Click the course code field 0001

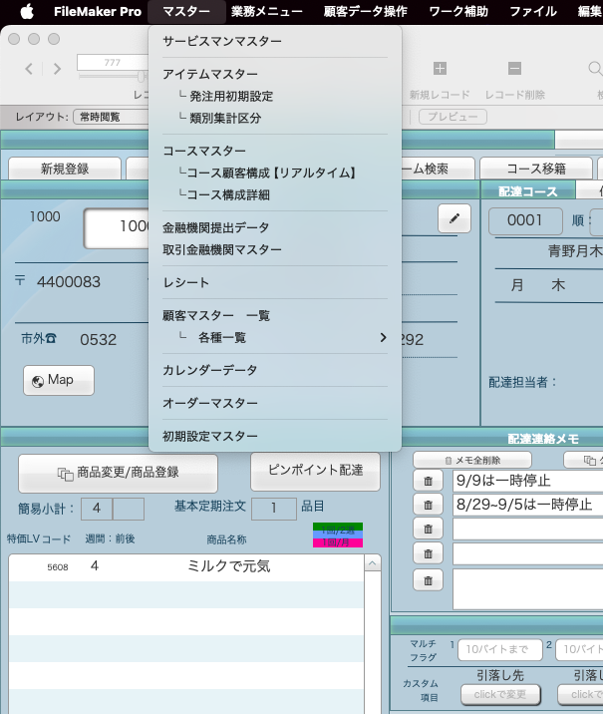525,220
